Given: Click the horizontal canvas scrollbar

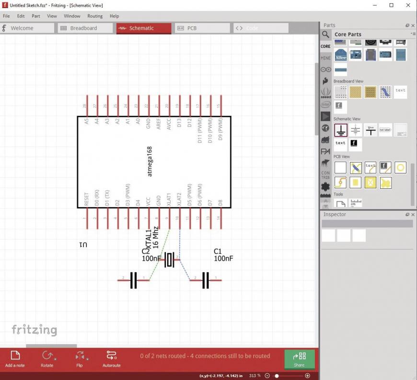Looking at the screenshot, I should click(x=51, y=346).
